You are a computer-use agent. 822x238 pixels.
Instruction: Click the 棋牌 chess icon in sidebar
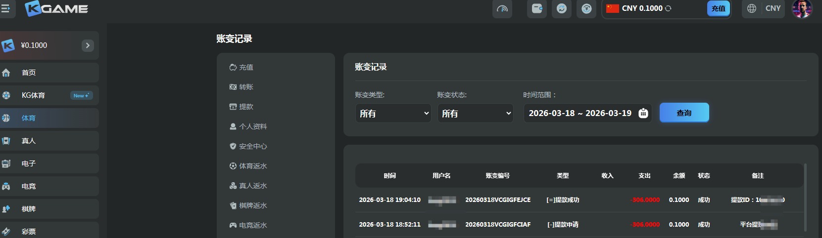(x=6, y=209)
